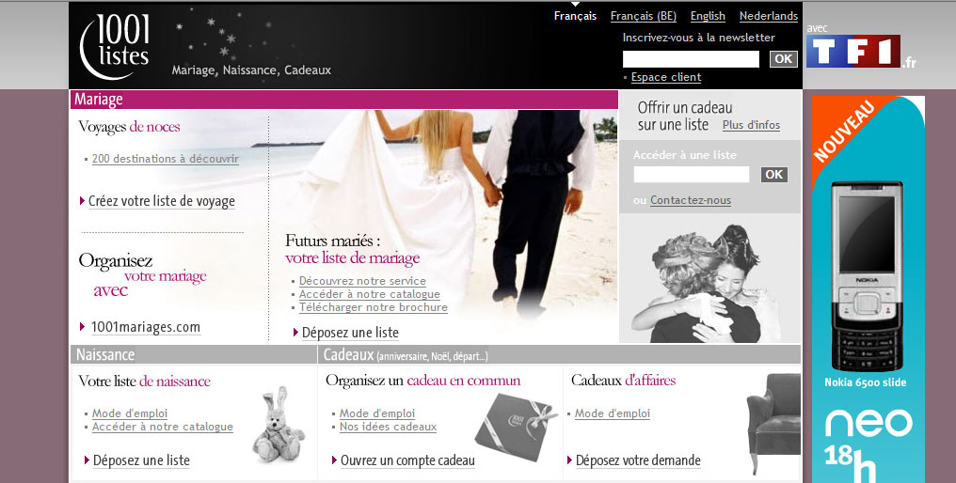Click Ouvrez un compte cadeau
This screenshot has width=956, height=483.
[406, 460]
